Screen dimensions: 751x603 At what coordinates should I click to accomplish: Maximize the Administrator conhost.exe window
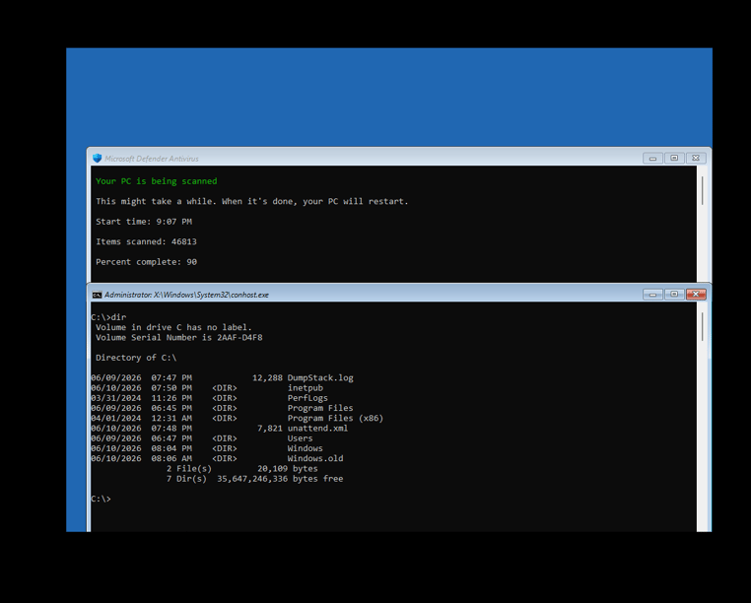674,294
